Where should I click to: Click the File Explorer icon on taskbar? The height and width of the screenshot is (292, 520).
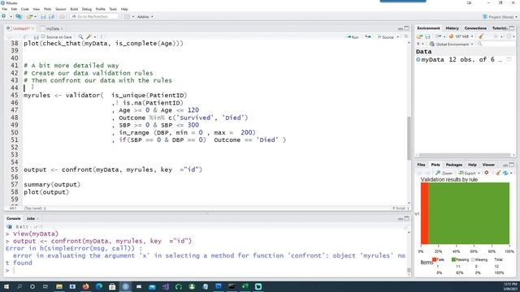pyautogui.click(x=59, y=286)
